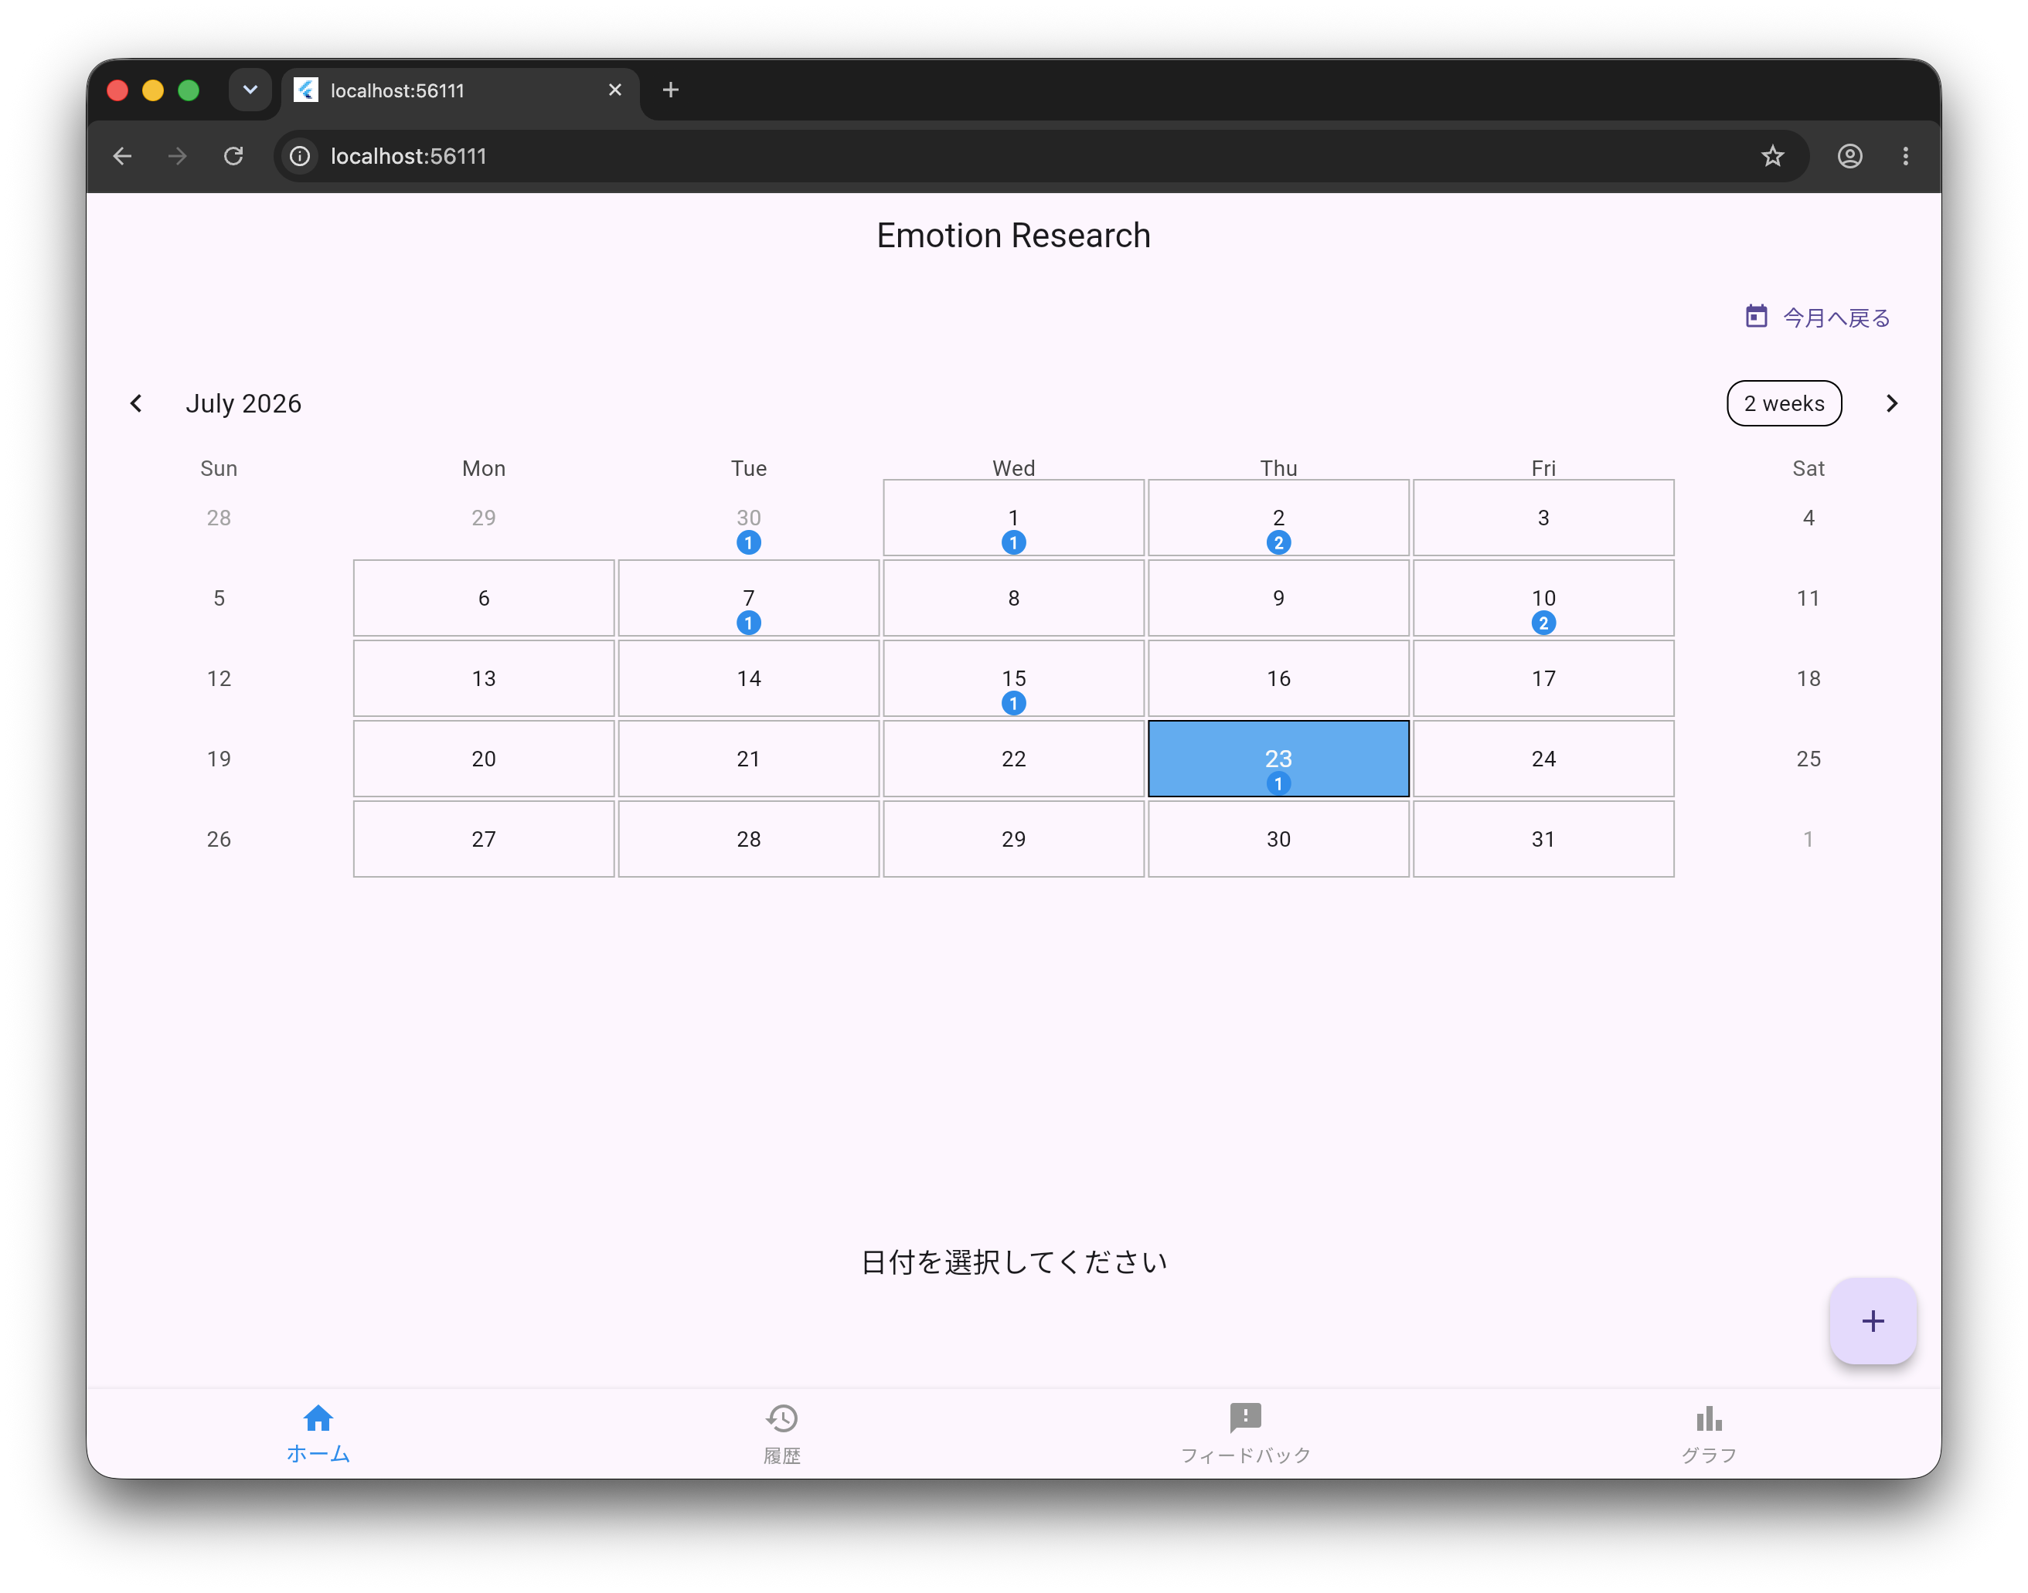This screenshot has width=2028, height=1593.
Task: Select Saturday July 4
Action: tap(1808, 518)
